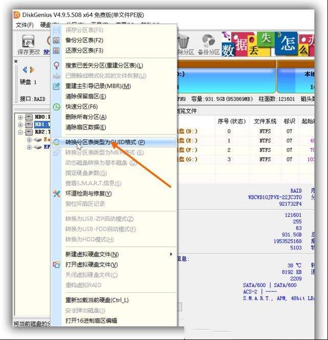Image resolution: width=328 pixels, height=340 pixels.
Task: Expand the HD0 disk tree node
Action: [20, 117]
